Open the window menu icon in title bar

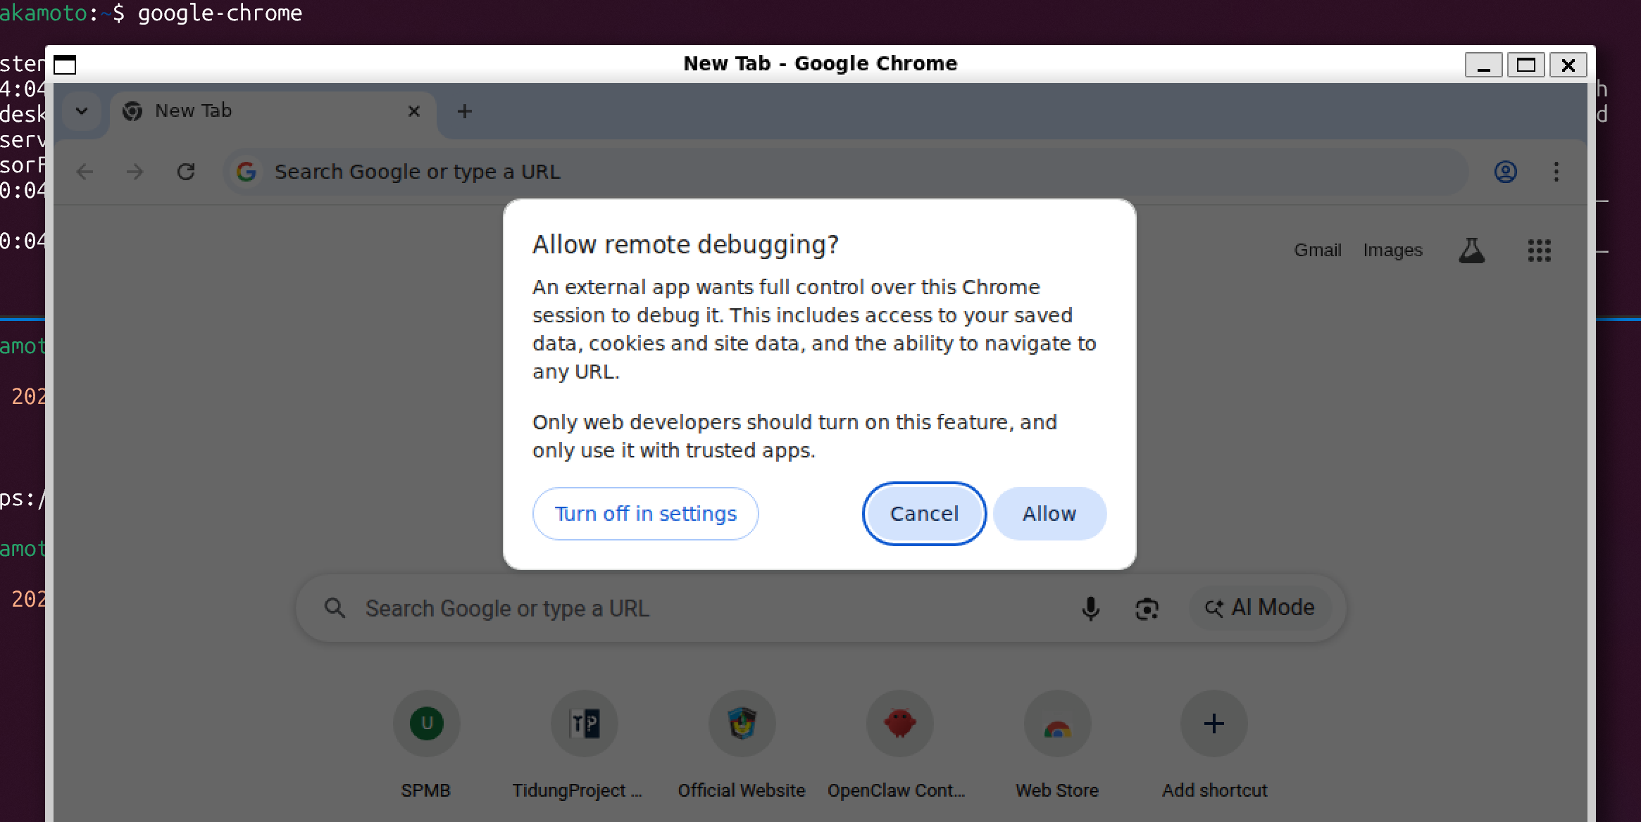click(65, 65)
